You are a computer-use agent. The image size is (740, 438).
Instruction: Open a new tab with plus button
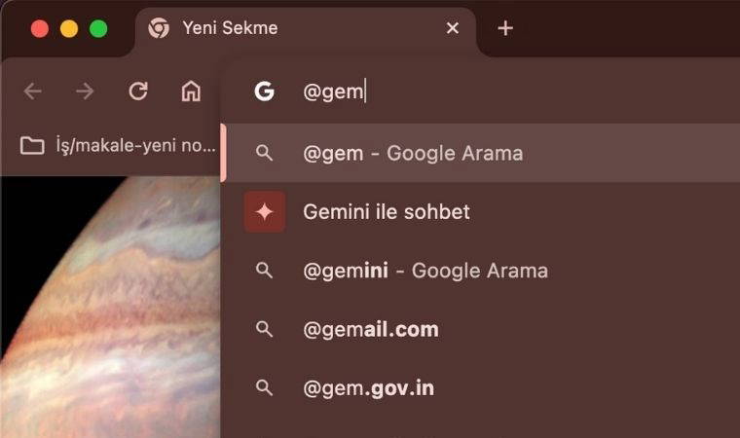(504, 28)
